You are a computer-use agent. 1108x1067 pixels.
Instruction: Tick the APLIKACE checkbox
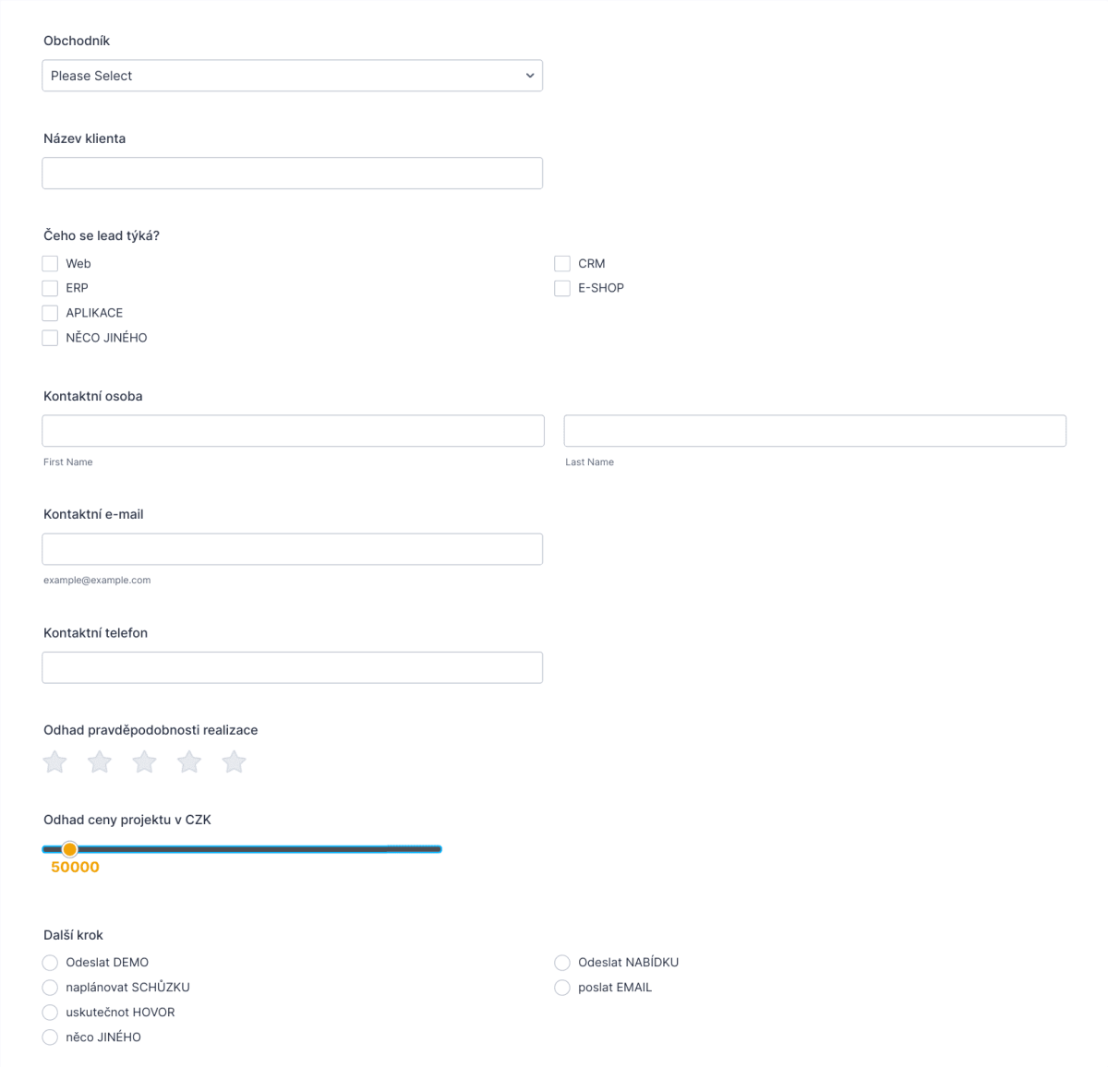click(x=50, y=313)
